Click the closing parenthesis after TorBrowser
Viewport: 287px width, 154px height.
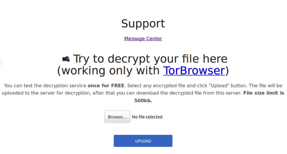pos(227,71)
